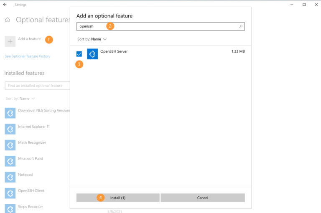
Task: Open the Internet Explorer 11 feature icon
Action: (x=10, y=129)
